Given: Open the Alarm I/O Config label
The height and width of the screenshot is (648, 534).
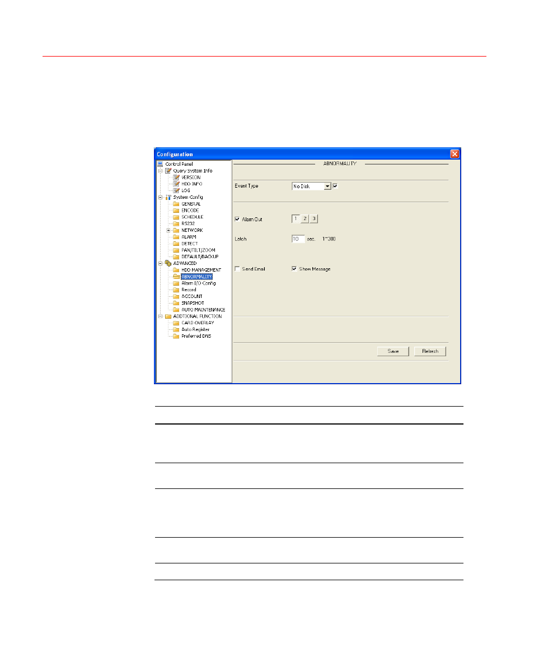Looking at the screenshot, I should pyautogui.click(x=198, y=283).
